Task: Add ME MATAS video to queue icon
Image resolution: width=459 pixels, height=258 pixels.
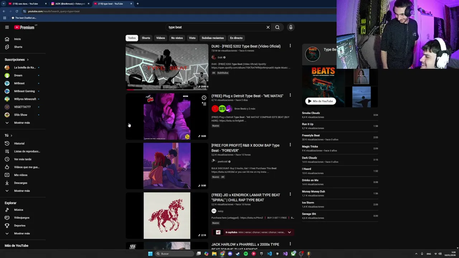Action: tap(204, 104)
